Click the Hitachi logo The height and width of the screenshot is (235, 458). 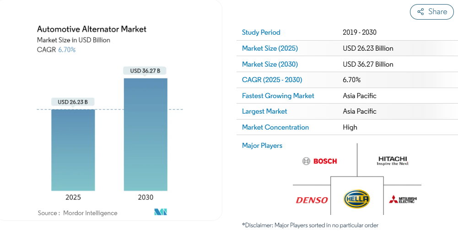393,161
